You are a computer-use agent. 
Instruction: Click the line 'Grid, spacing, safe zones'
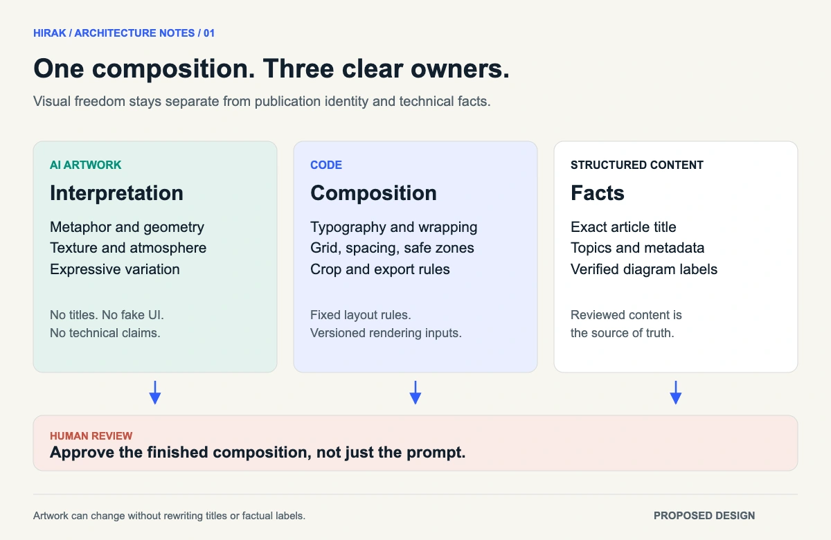[392, 248]
